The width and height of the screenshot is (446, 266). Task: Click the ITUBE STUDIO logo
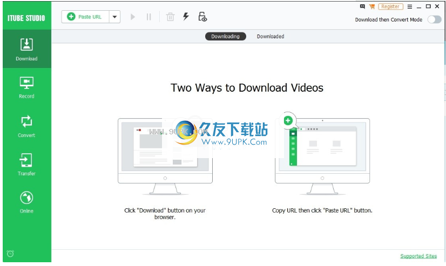point(26,18)
